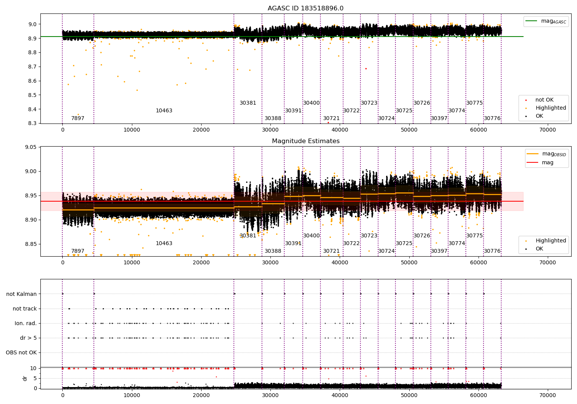The image size is (577, 404).
Task: Click obsid label 30388 in the top plot
Action: pos(273,119)
